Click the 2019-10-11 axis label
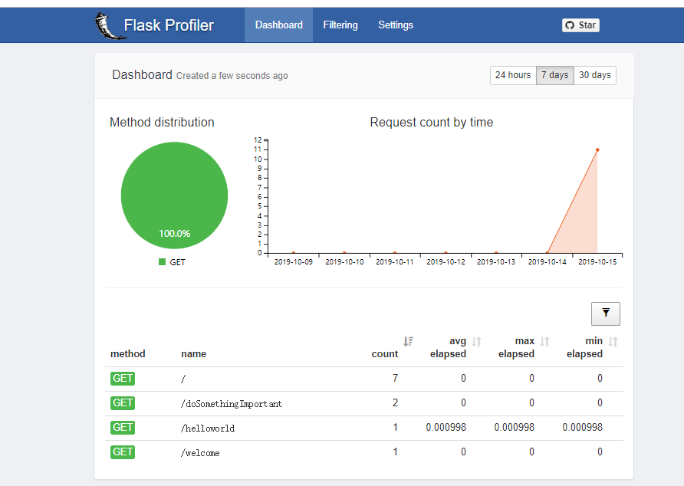The width and height of the screenshot is (684, 486). coord(395,261)
